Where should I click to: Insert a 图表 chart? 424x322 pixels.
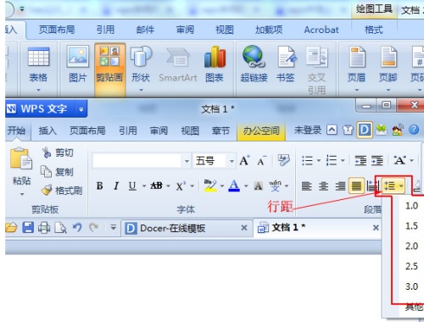point(215,64)
